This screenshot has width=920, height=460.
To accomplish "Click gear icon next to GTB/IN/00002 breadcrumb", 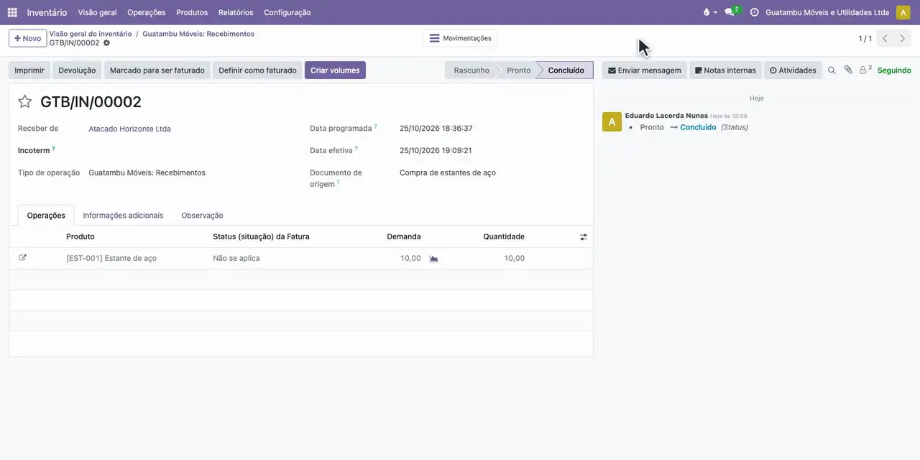I will (x=106, y=43).
